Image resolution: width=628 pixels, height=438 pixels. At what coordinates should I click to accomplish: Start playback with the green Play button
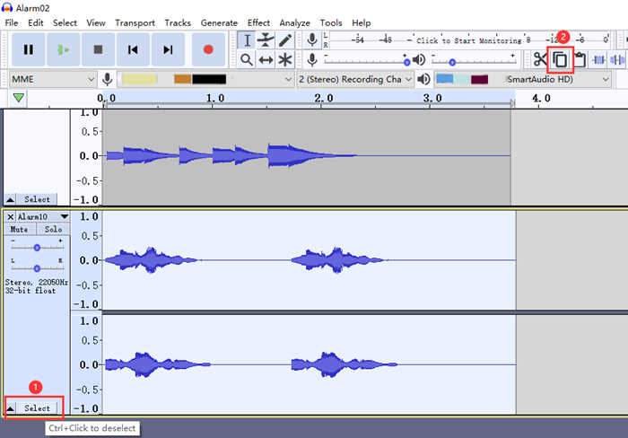[x=64, y=49]
